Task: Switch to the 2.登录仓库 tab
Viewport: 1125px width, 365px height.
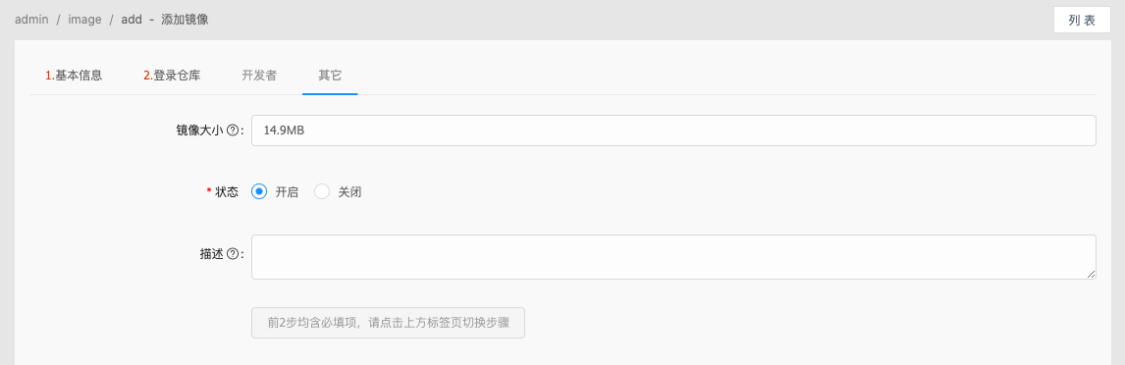Action: tap(172, 76)
